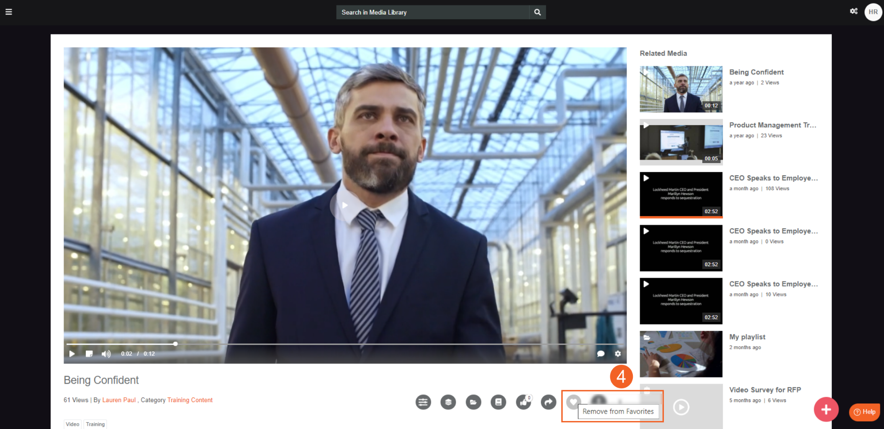Open the gears settings icon in header
This screenshot has height=429, width=884.
coord(853,11)
